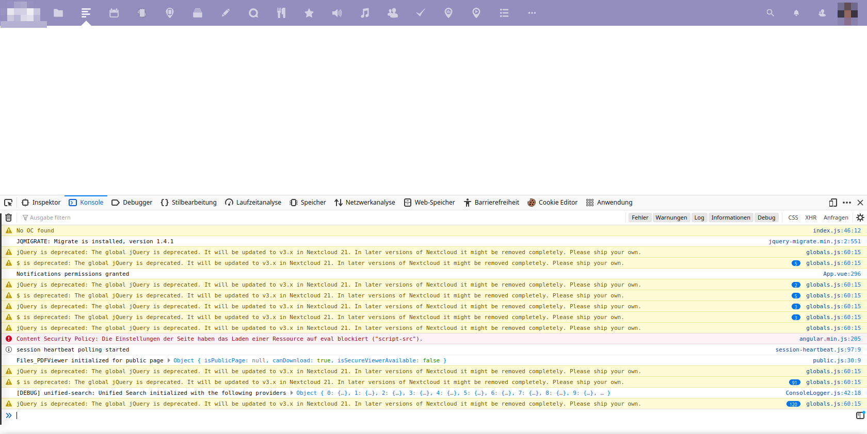Enable the Anfragen filter
The width and height of the screenshot is (867, 434).
click(836, 218)
